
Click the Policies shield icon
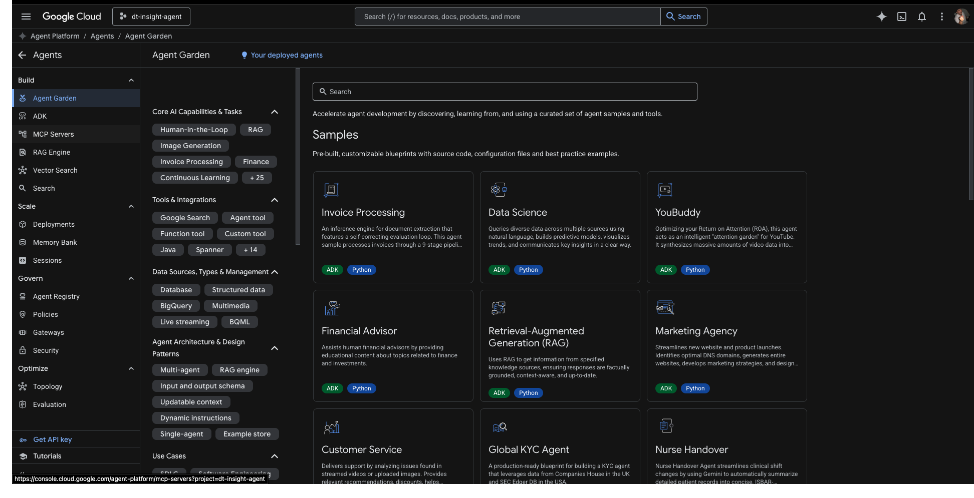coord(23,314)
